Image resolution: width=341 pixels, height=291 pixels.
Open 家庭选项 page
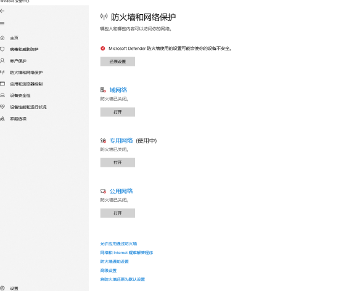18,119
